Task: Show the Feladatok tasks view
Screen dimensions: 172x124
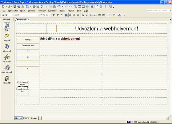Action: 7,78
